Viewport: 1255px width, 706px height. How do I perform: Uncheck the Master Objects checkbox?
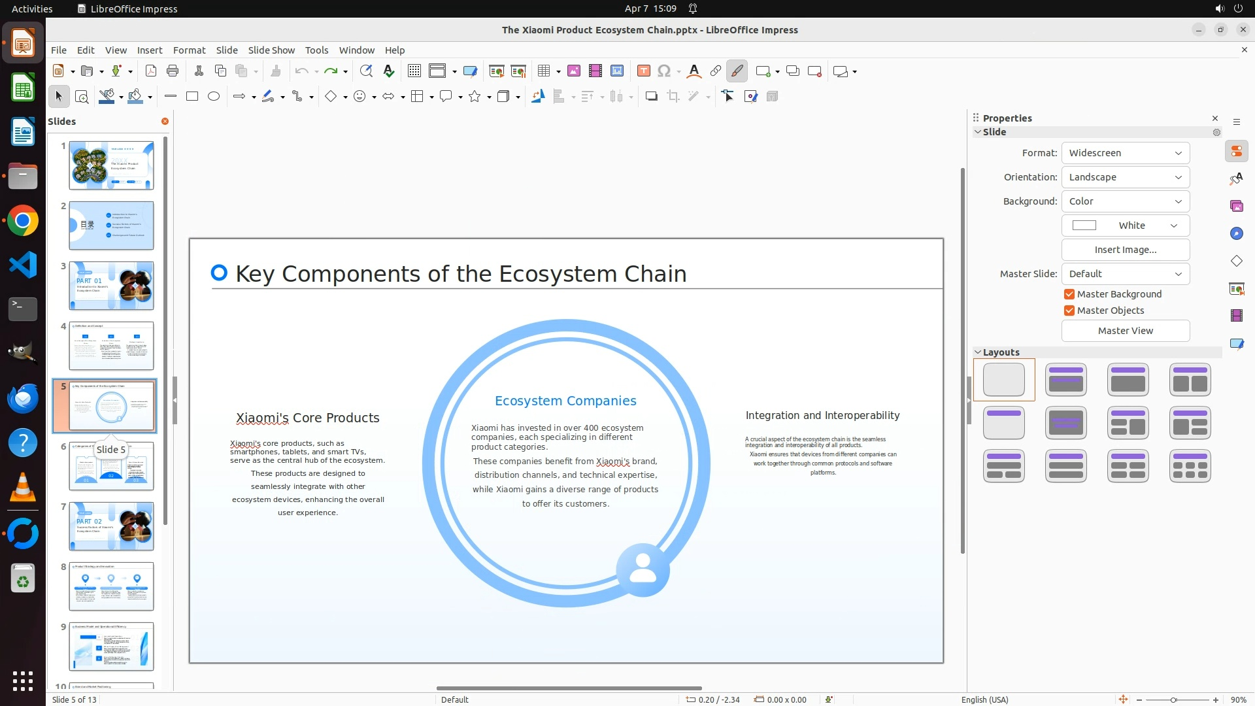(1069, 311)
